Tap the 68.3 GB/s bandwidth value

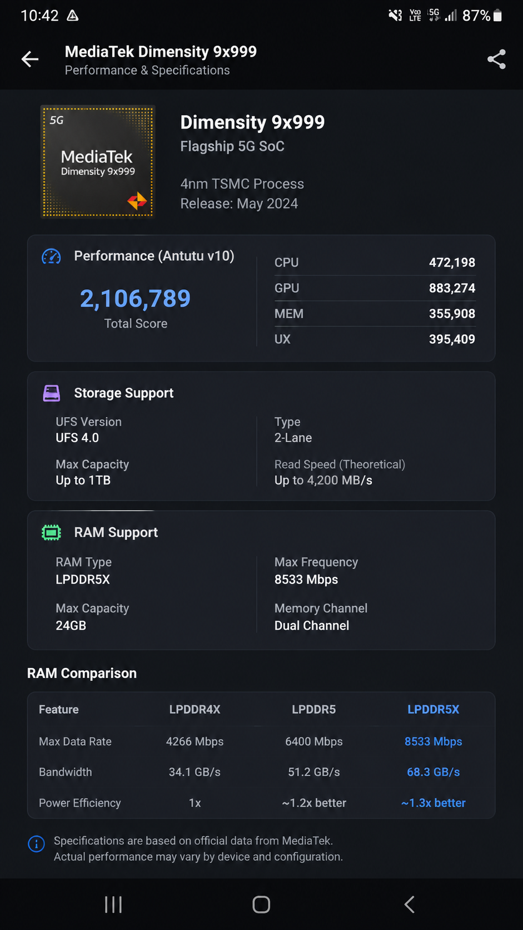pyautogui.click(x=434, y=772)
